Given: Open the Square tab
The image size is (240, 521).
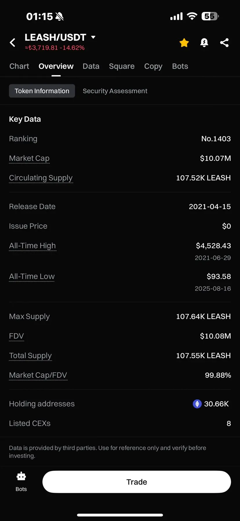Looking at the screenshot, I should click(x=122, y=66).
